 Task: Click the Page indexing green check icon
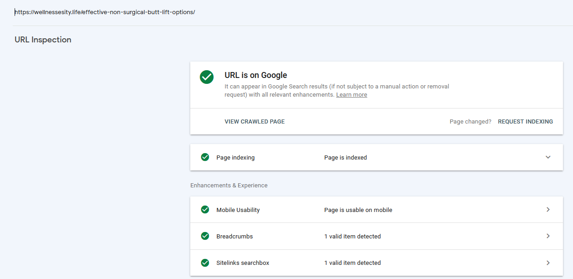205,157
